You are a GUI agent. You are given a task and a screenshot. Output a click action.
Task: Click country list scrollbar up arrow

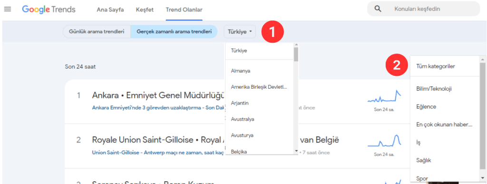296,46
